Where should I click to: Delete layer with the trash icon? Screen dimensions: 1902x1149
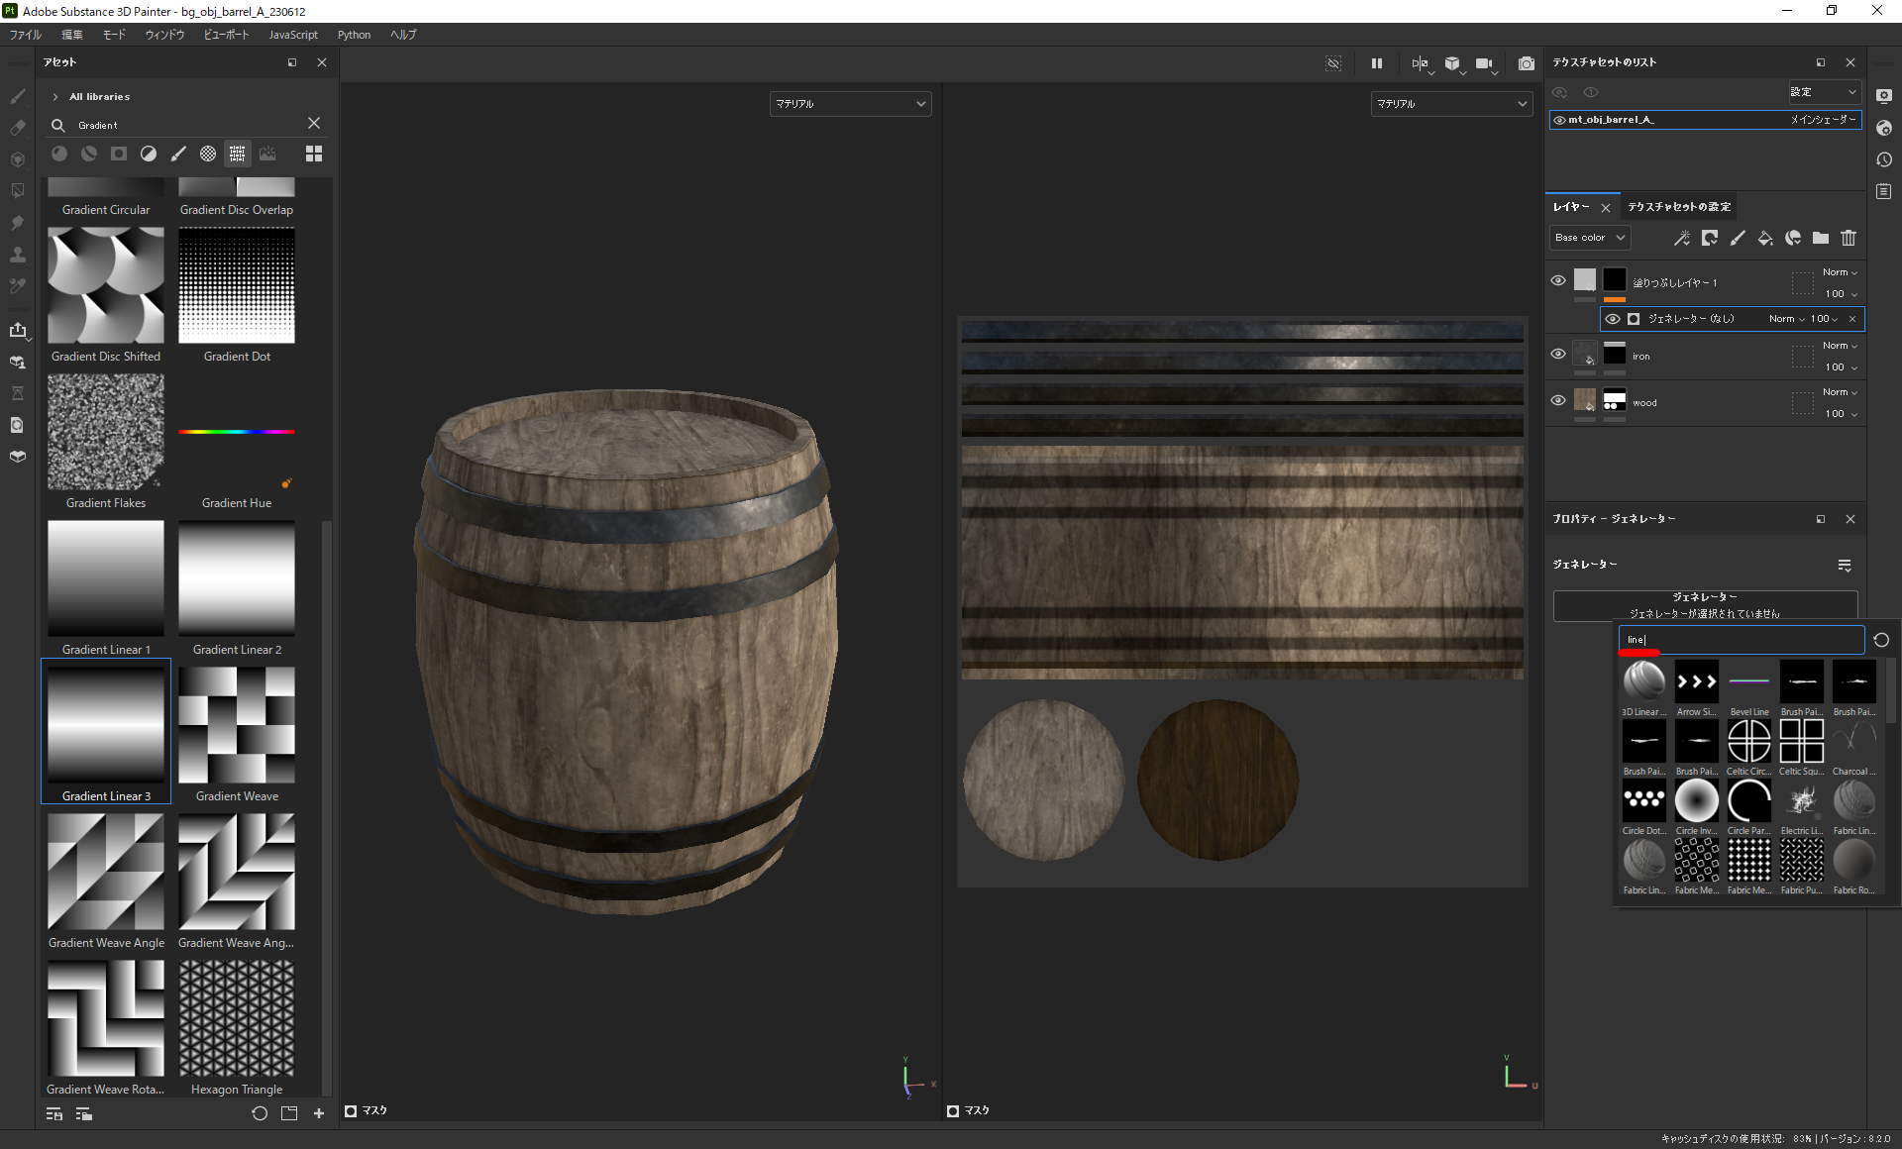tap(1848, 238)
